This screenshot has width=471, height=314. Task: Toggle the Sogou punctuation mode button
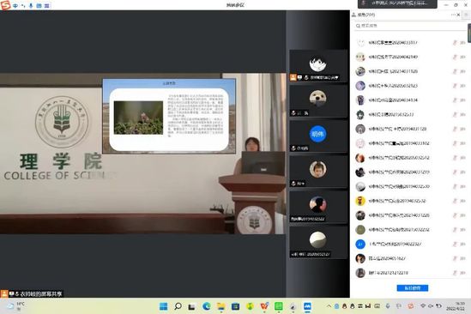pyautogui.click(x=23, y=6)
